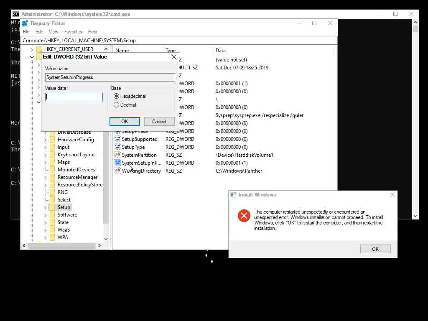Click the Registry Editor title bar icon

25,23
